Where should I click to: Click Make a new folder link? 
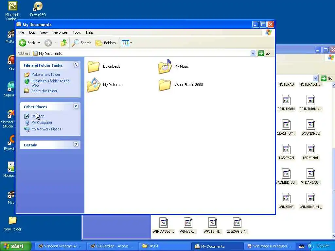point(46,75)
